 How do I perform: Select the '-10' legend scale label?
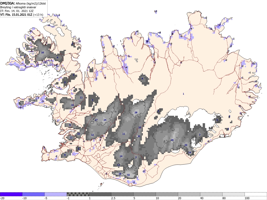(25, 198)
